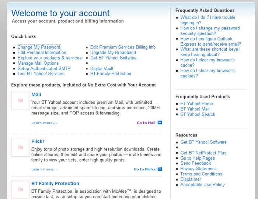Open Edit Premium Services Billing Info
Image resolution: width=258 pixels, height=199 pixels.
(123, 47)
